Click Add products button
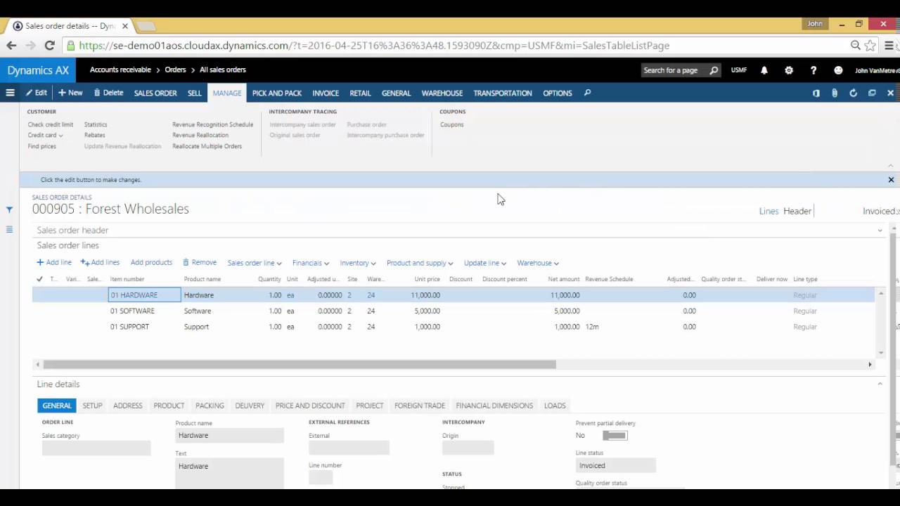 (x=151, y=262)
